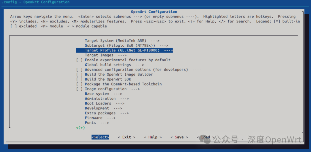Open the Target Images submenu
This screenshot has height=152, width=311.
click(x=105, y=55)
